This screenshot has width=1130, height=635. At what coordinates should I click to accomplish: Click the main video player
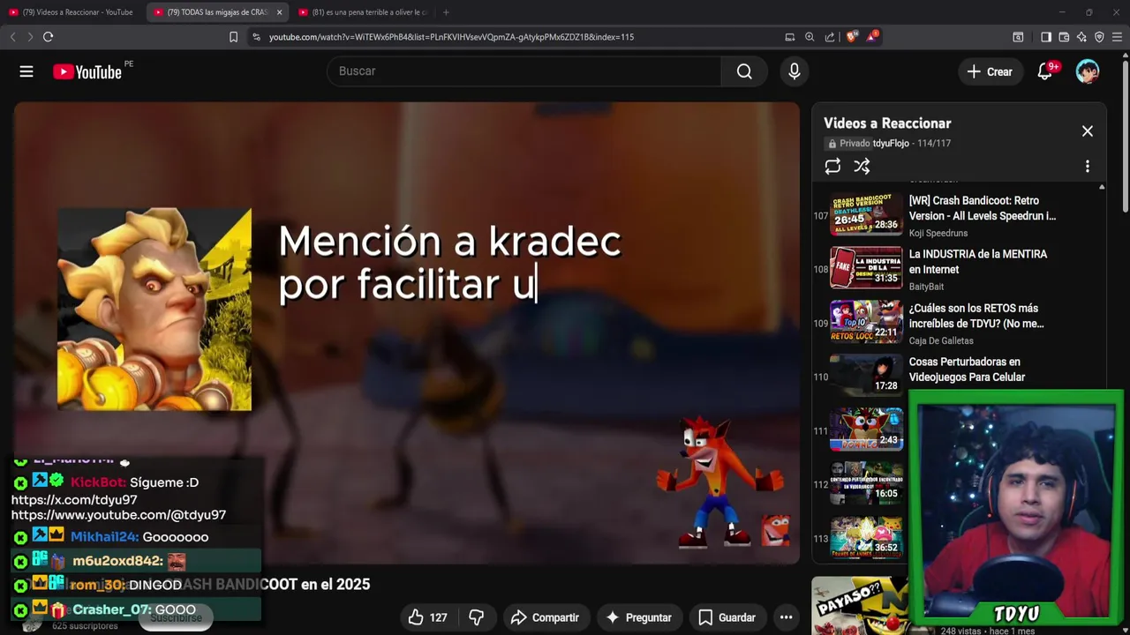[x=406, y=332]
